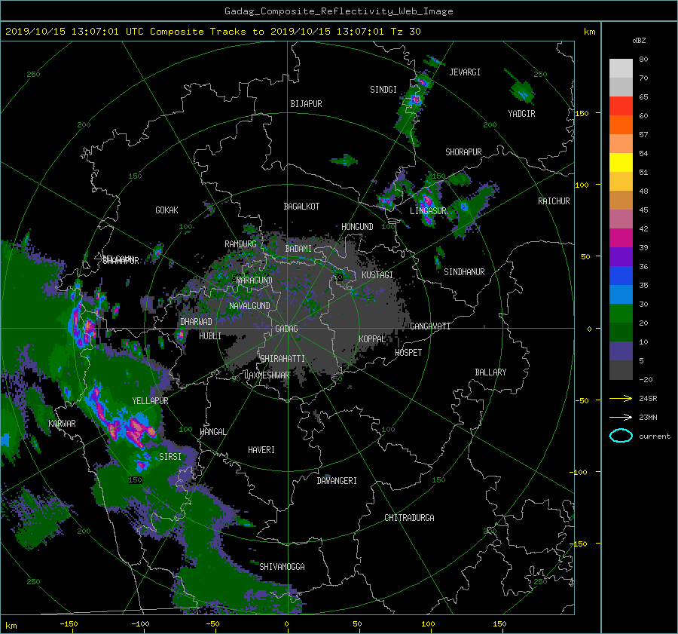This screenshot has height=634, width=678.
Task: Click the GADAG radar center label
Action: [287, 329]
